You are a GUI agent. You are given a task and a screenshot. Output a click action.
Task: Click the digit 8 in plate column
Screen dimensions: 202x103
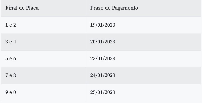15,75
